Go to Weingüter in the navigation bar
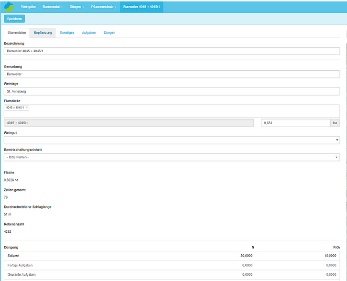 click(29, 7)
